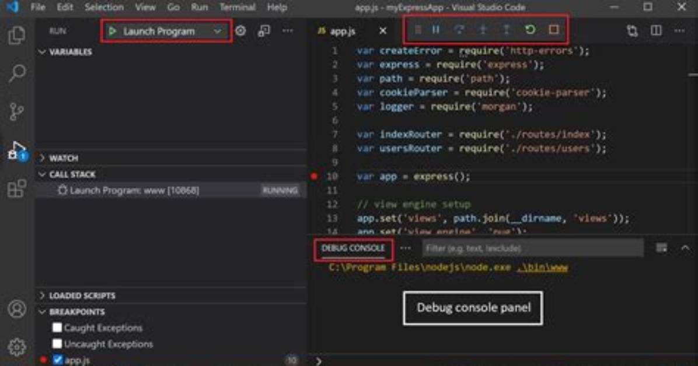698x366 pixels.
Task: Open the Manage gear menu
Action: pos(17,346)
